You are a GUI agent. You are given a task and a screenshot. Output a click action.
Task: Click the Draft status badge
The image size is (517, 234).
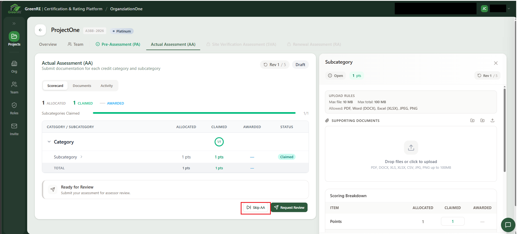300,65
